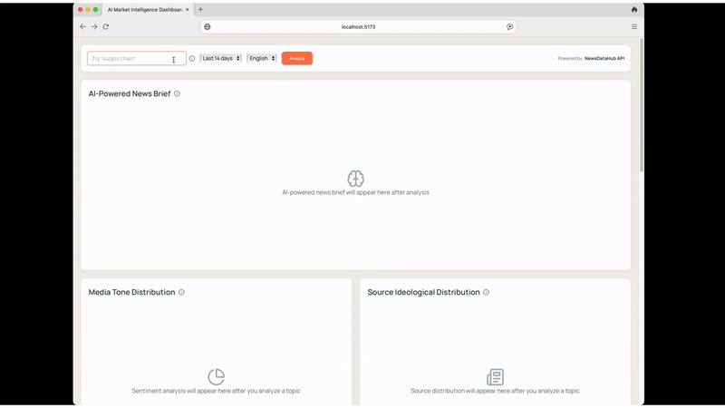Click the flame icon in title bar
725x408 pixels.
(x=634, y=9)
